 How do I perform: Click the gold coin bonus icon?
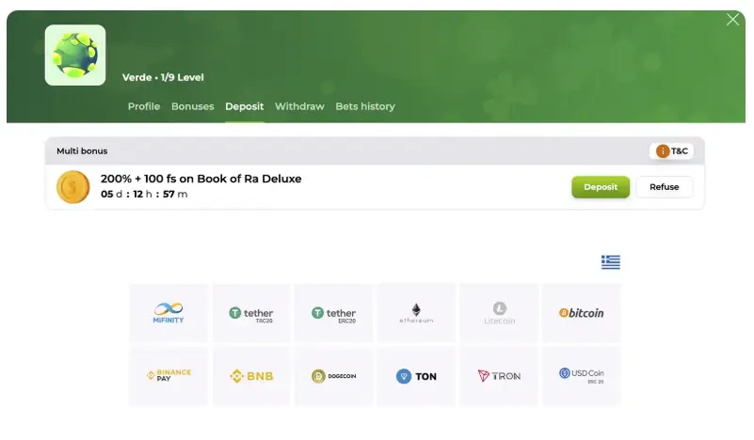pyautogui.click(x=73, y=187)
